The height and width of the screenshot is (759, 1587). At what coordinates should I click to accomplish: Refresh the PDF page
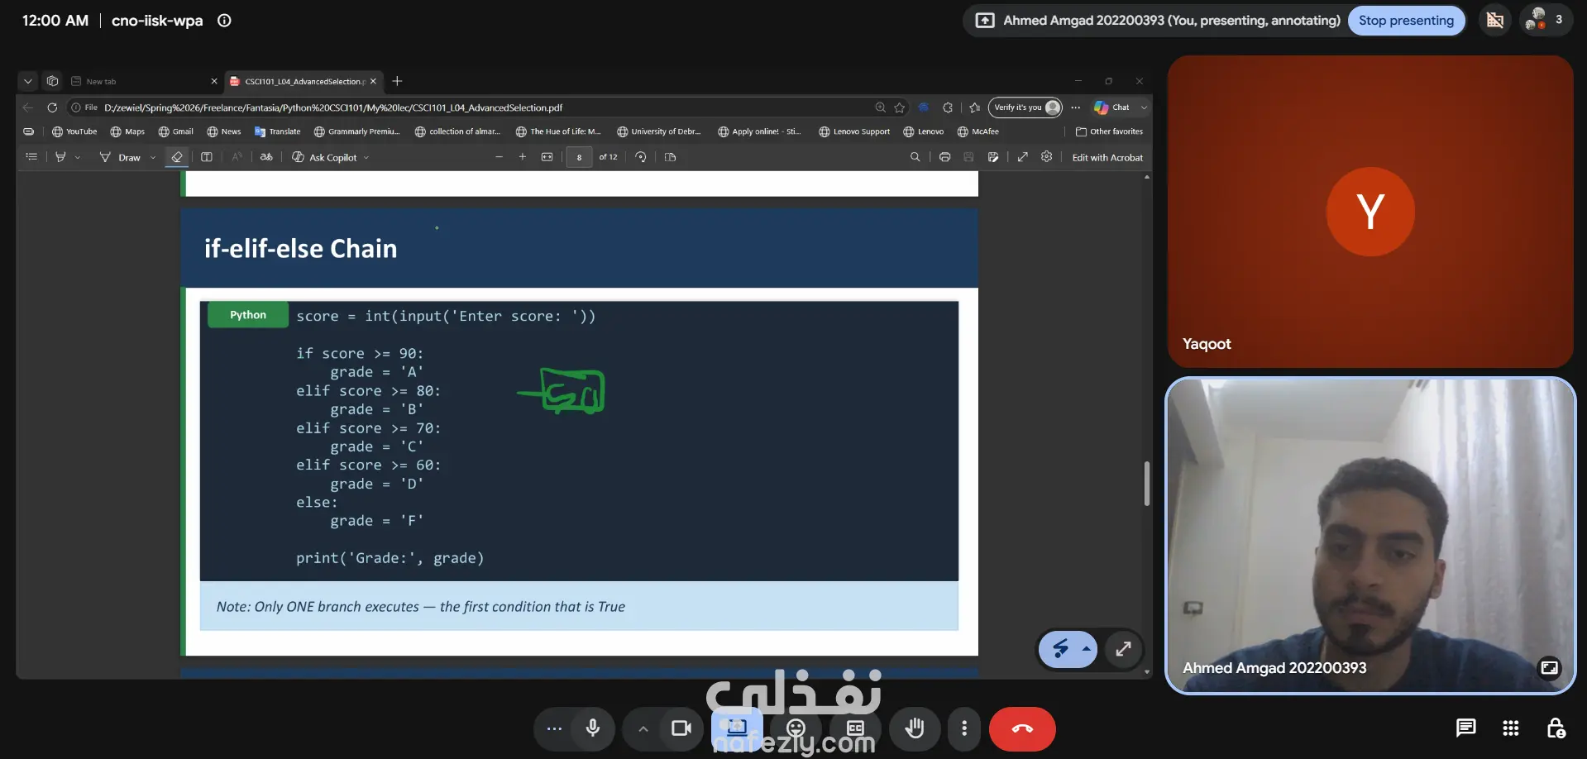tap(52, 107)
